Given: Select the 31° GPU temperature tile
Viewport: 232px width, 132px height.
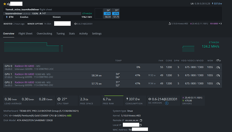Looking at the screenshot, I should tap(116, 13).
